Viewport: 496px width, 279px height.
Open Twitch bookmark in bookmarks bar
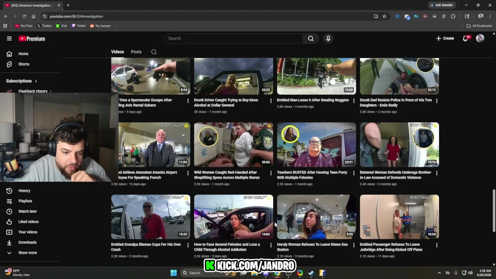point(79,26)
